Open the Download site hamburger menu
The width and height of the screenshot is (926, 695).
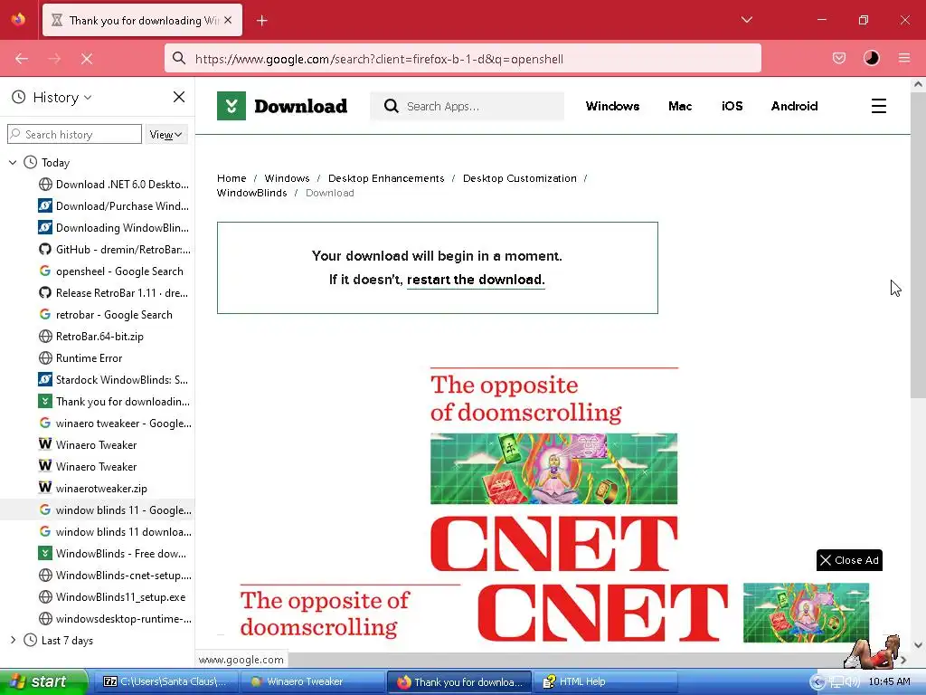(879, 107)
